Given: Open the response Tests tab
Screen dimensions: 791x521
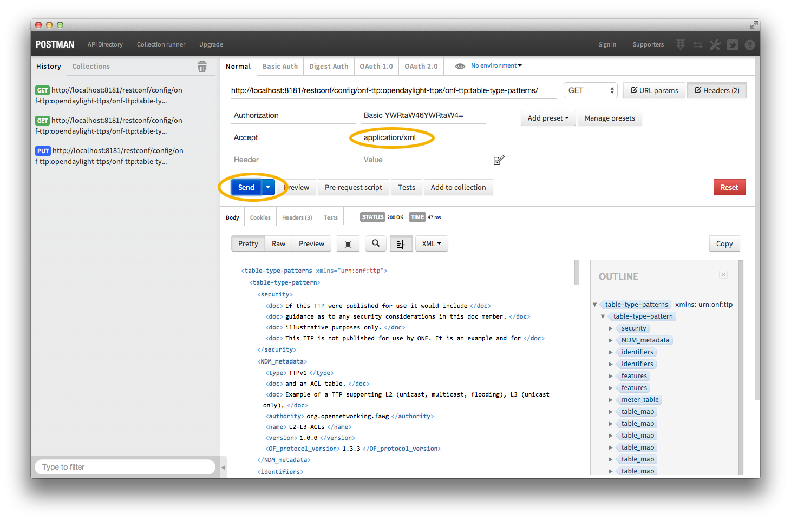Looking at the screenshot, I should [331, 217].
